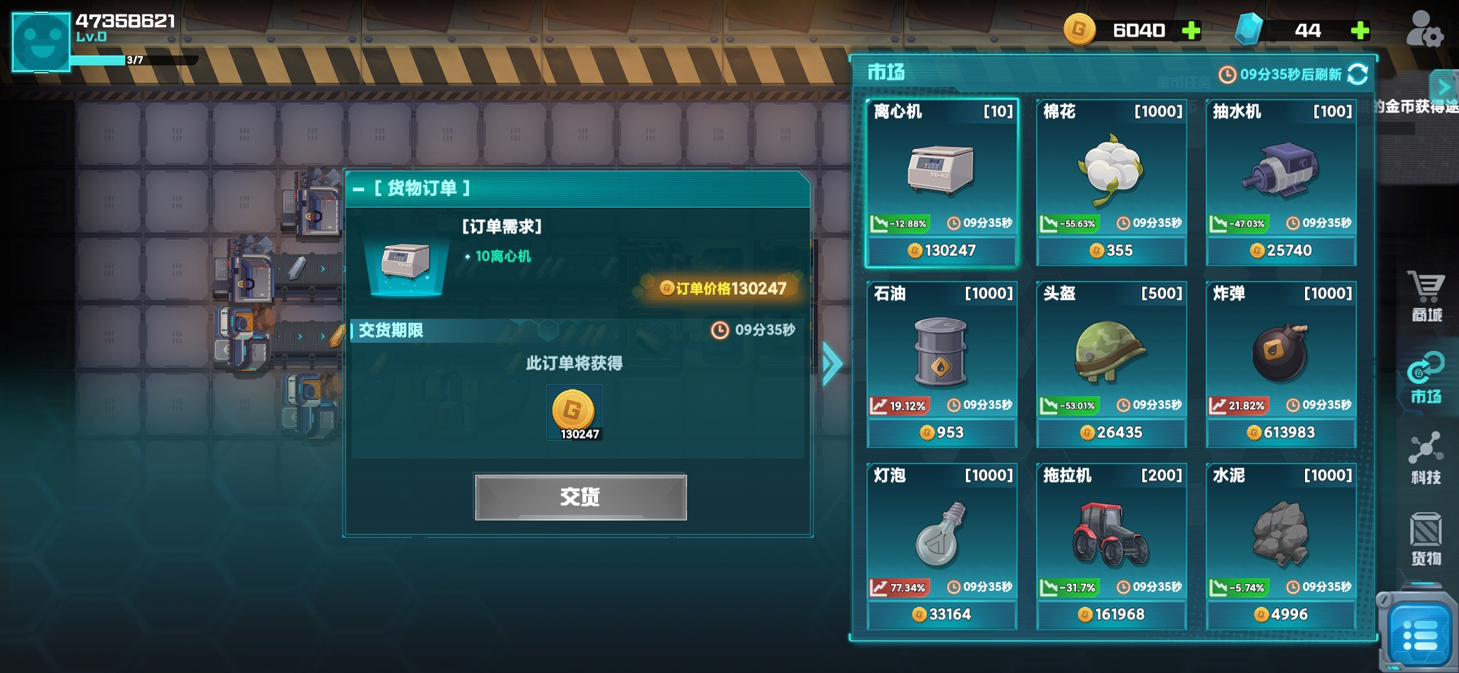Open the 货物 cargo crate icon

click(1426, 540)
